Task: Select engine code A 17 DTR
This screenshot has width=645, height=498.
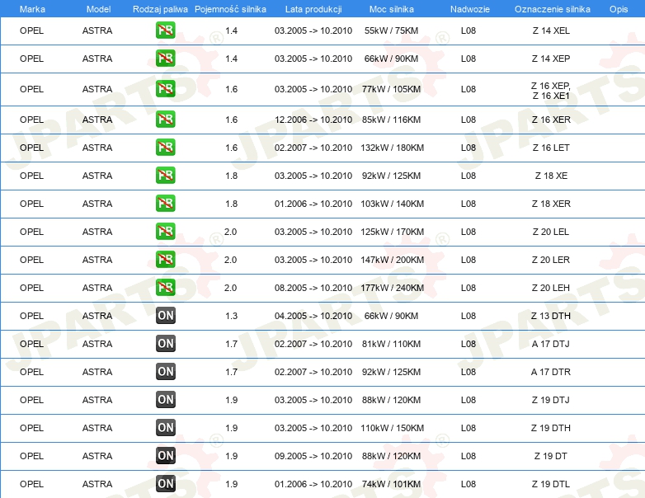Action: 551,371
